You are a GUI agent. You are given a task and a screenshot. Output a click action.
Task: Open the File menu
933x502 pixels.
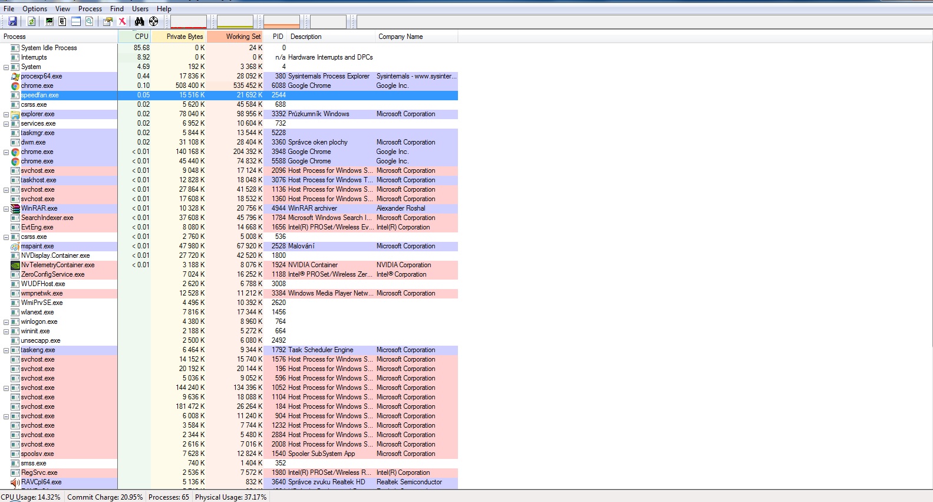pyautogui.click(x=9, y=9)
